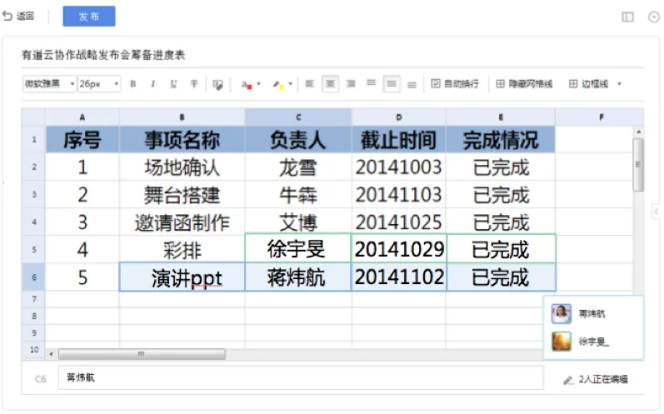This screenshot has height=414, width=664.
Task: Click the C6 formula input field
Action: coord(300,378)
